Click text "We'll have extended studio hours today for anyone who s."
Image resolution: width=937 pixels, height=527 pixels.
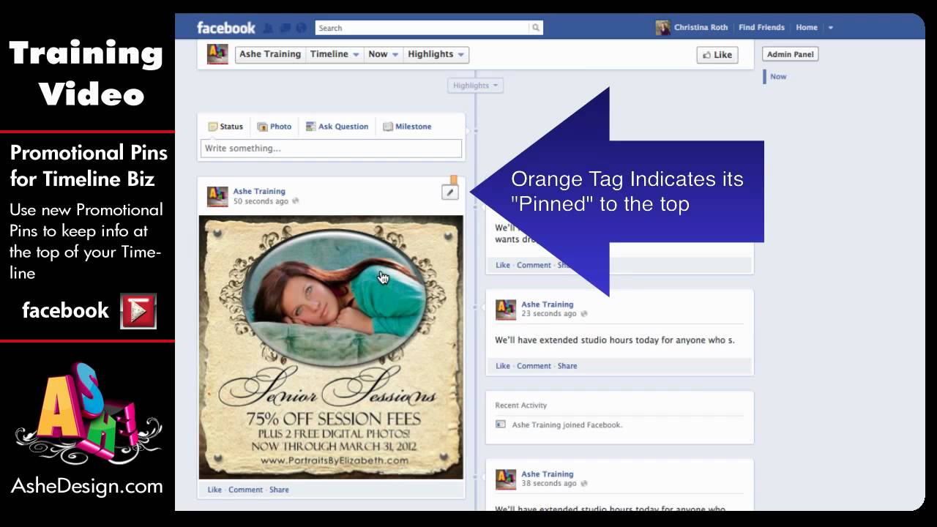(615, 340)
